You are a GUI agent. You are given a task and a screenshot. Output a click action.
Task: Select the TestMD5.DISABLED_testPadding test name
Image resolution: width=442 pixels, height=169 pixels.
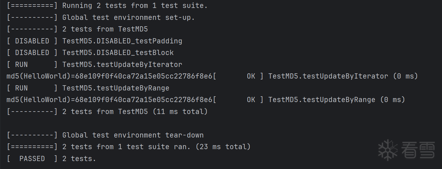point(122,41)
